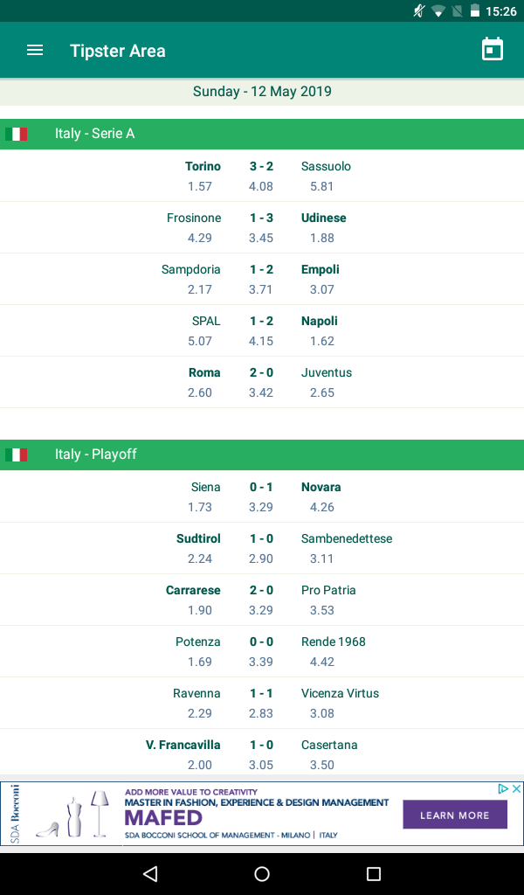The height and width of the screenshot is (895, 524).
Task: Tap the Android home circle button
Action: tap(262, 873)
